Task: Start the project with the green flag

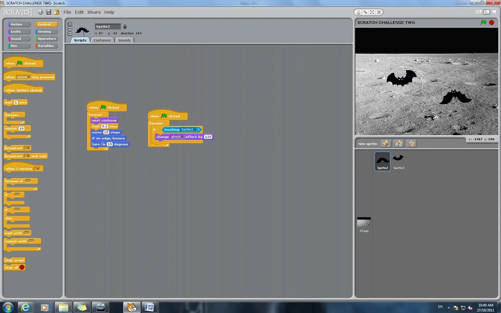Action: pos(483,23)
